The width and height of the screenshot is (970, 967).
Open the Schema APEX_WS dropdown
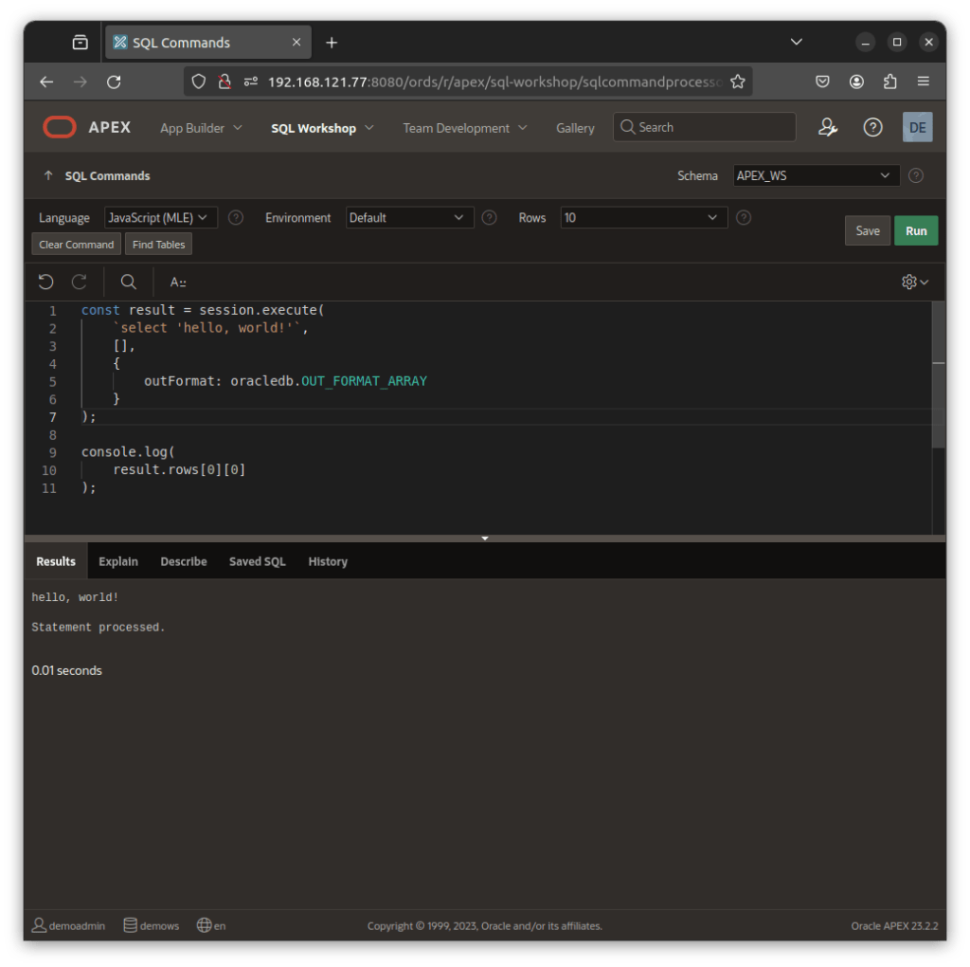pos(816,175)
